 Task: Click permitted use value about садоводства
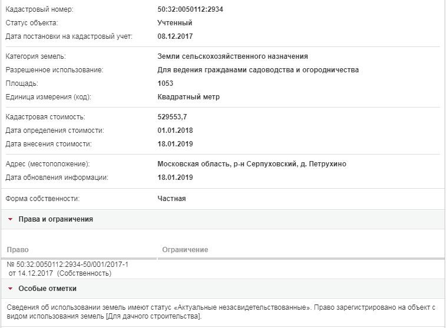pos(258,70)
